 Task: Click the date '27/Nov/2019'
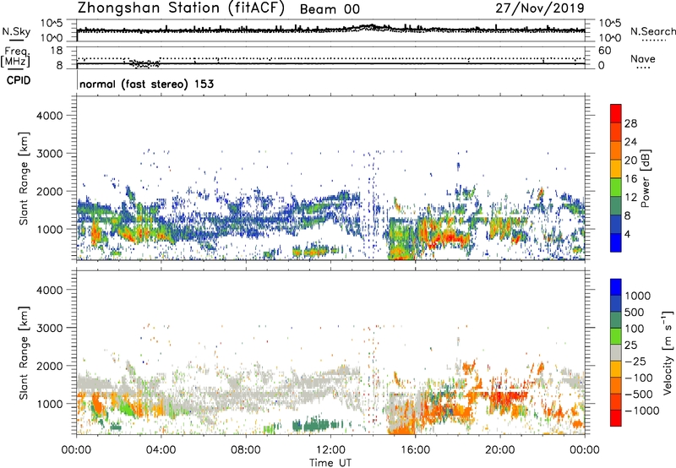[540, 8]
